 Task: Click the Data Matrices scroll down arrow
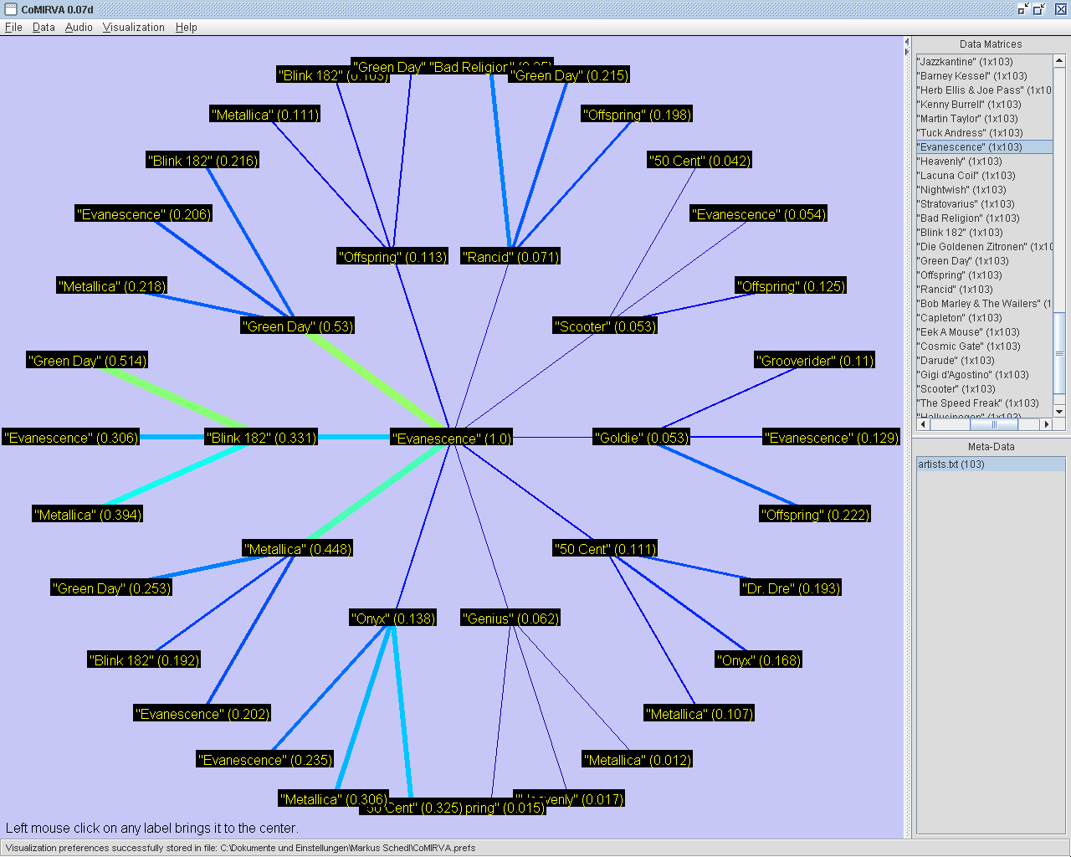tap(1059, 411)
